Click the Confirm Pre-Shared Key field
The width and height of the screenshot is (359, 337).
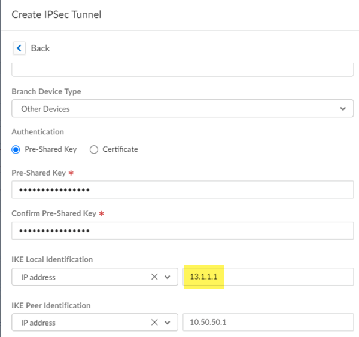click(x=182, y=231)
